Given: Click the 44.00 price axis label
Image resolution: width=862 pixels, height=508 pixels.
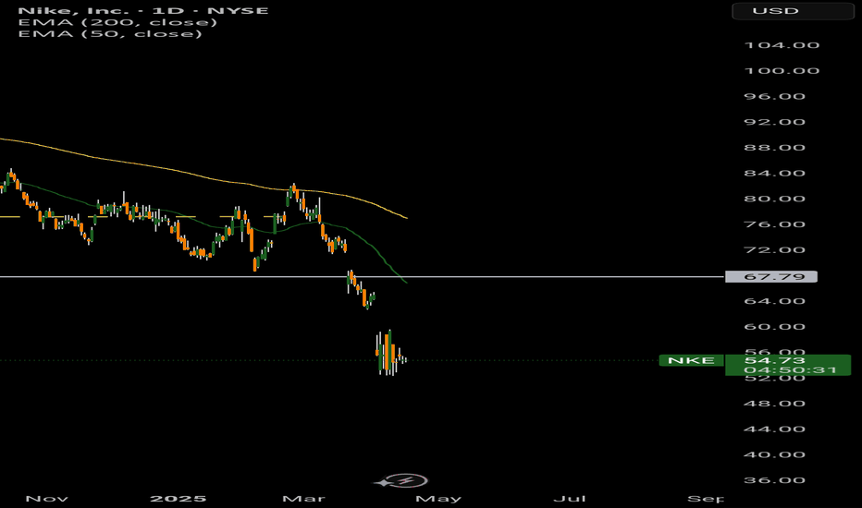Looking at the screenshot, I should (774, 429).
